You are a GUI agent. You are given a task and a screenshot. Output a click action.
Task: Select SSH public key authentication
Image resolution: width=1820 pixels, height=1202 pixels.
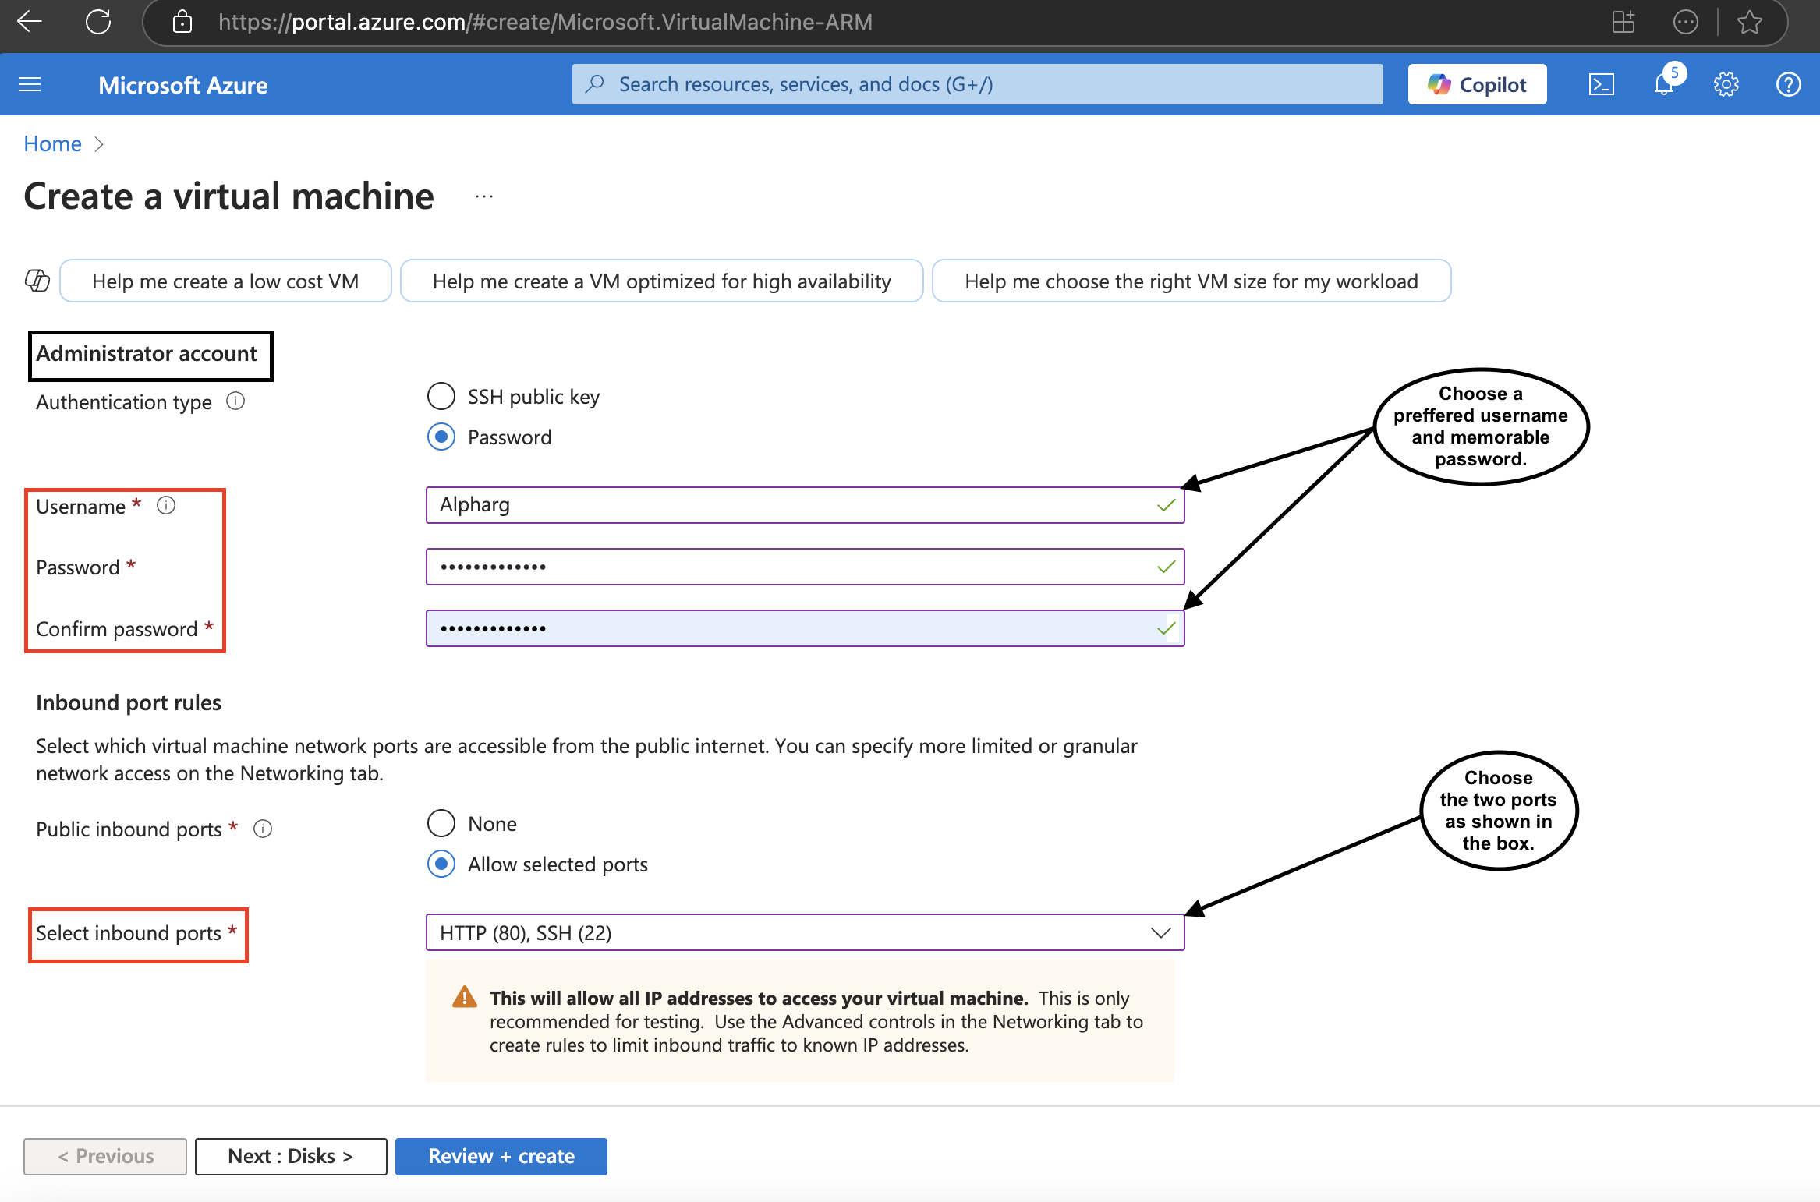pos(441,396)
